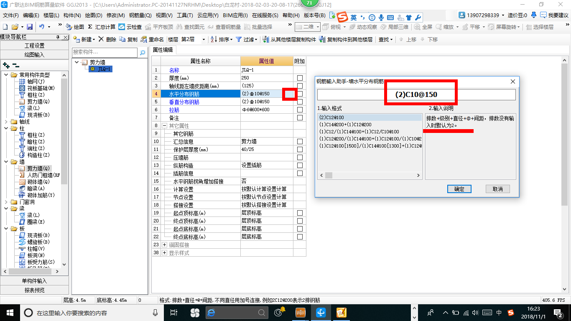Click 确定 in the rebar input dialog

(x=459, y=189)
